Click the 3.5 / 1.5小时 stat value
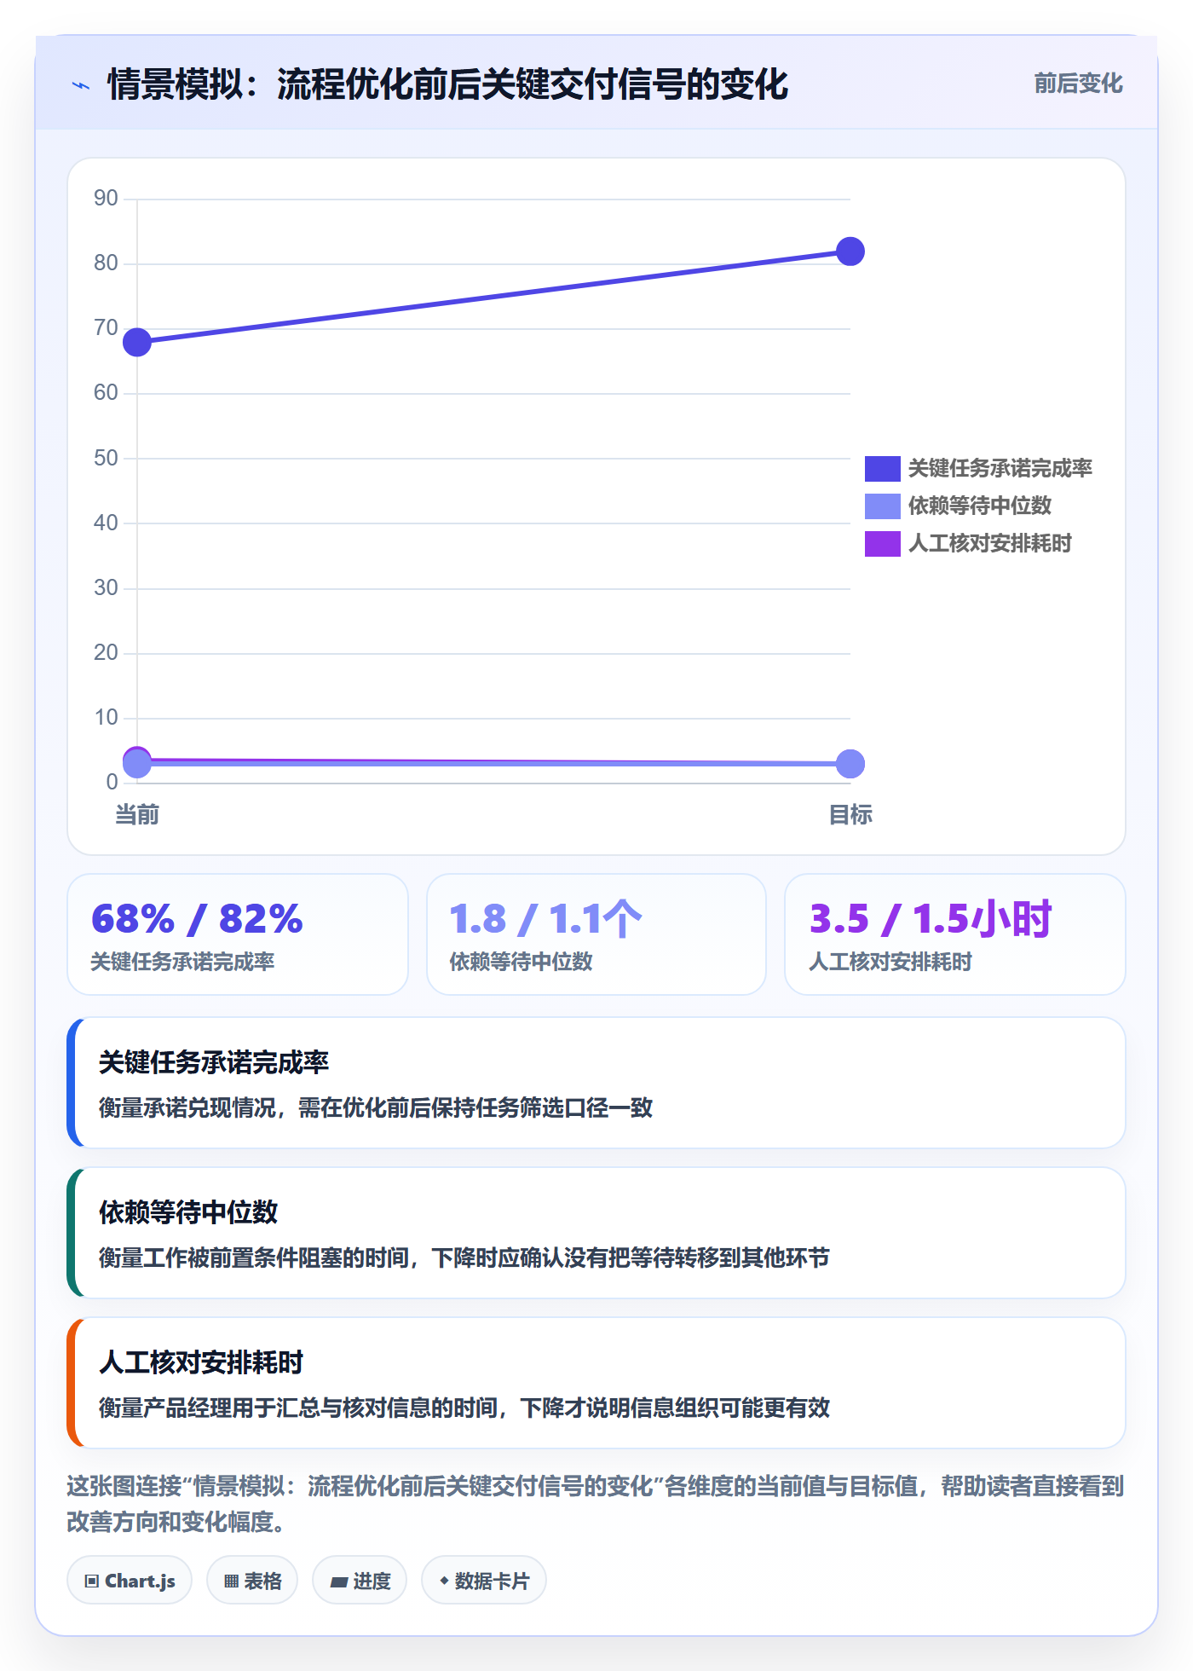This screenshot has height=1671, width=1193. click(x=931, y=919)
